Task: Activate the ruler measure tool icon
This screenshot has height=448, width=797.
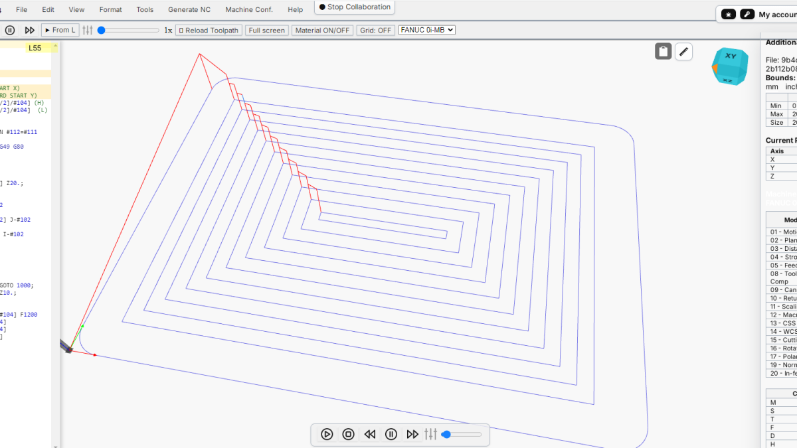Action: tap(684, 51)
